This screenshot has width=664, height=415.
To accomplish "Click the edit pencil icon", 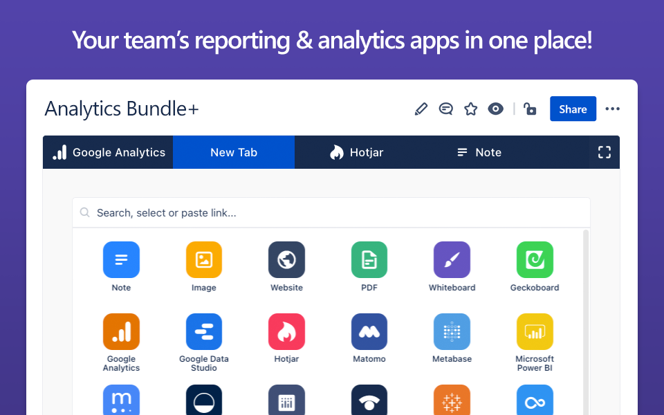I will pos(421,109).
